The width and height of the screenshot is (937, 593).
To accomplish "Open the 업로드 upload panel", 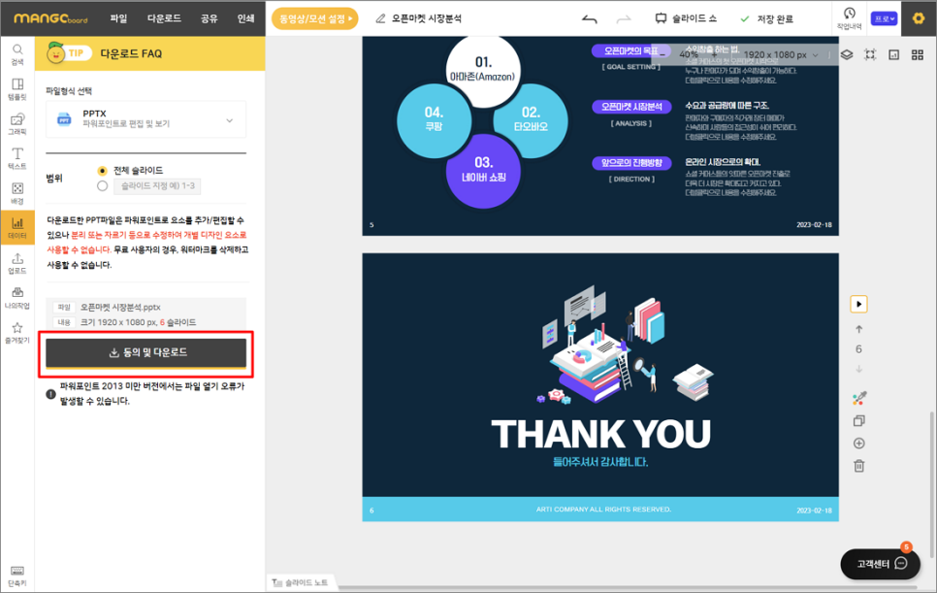I will tap(17, 263).
